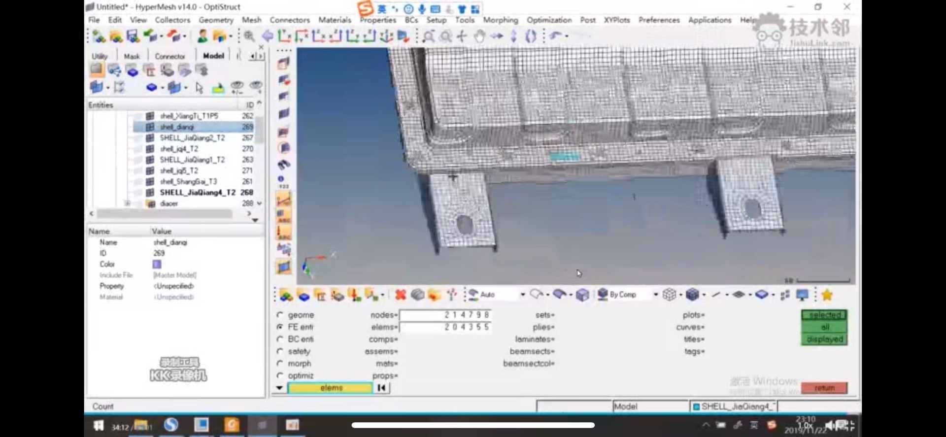
Task: Click the numbers 123 icon in vertical toolbar
Action: pos(283,182)
